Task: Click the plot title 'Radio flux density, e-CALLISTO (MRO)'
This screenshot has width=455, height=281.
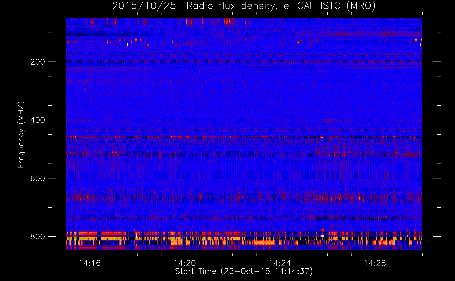Action: click(x=281, y=6)
